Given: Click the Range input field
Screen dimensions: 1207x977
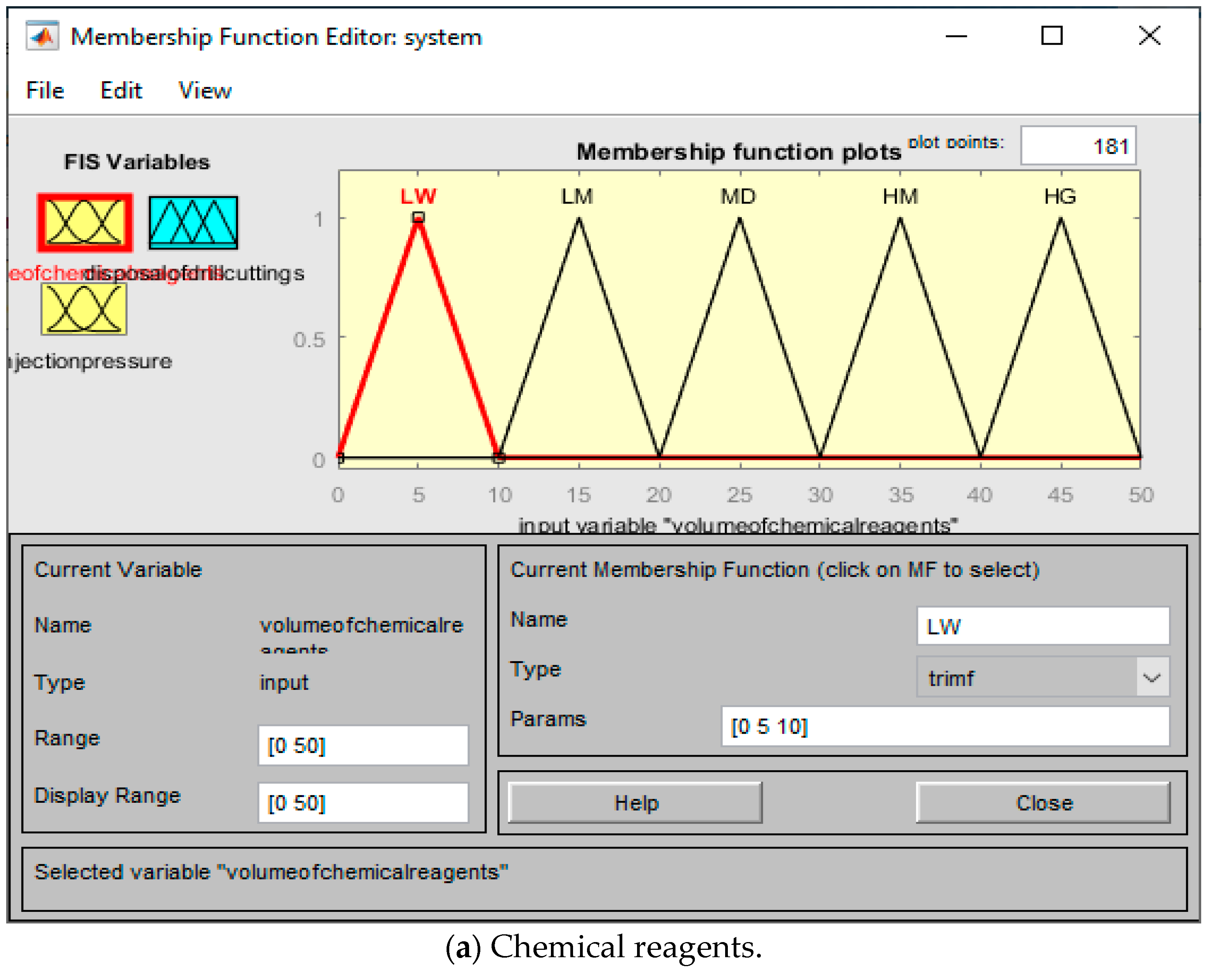Looking at the screenshot, I should (x=363, y=745).
